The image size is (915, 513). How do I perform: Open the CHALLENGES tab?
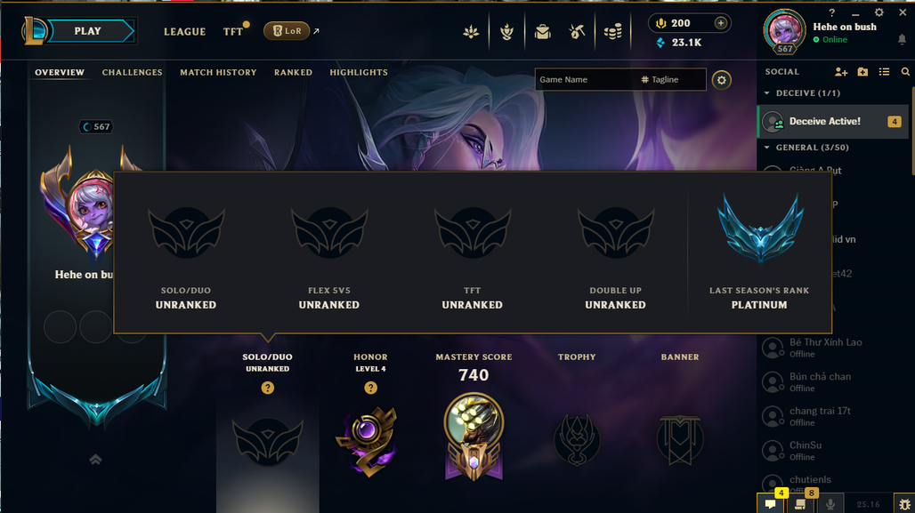133,72
